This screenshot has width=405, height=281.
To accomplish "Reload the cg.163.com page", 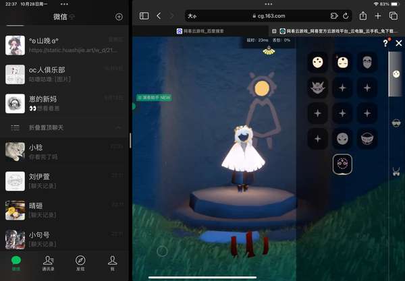I will [x=346, y=16].
